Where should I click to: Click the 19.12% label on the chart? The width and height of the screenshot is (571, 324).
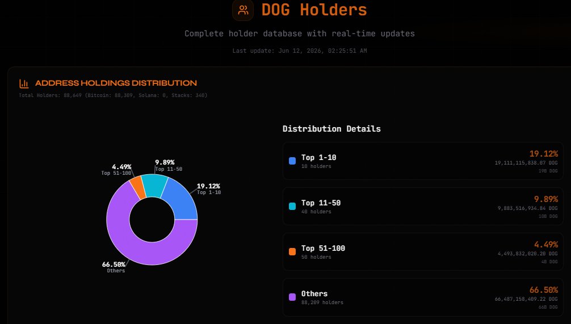coord(208,186)
